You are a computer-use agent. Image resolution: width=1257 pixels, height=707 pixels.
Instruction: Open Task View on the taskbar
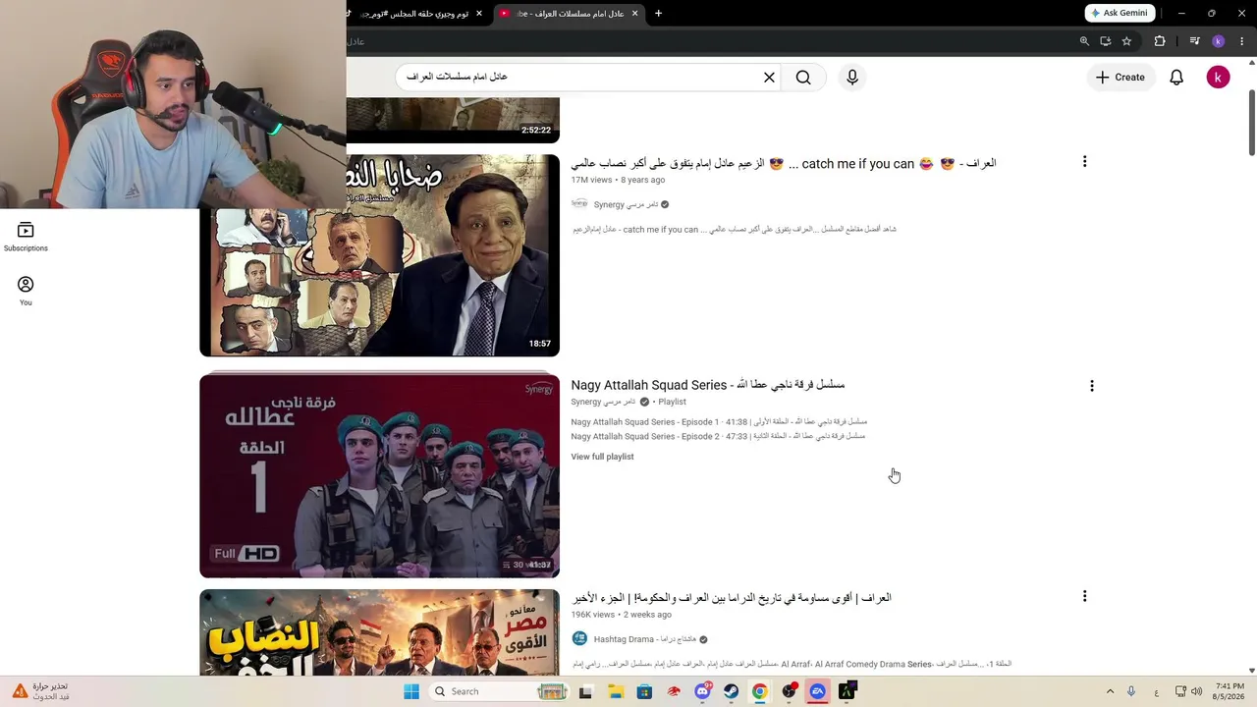(585, 691)
